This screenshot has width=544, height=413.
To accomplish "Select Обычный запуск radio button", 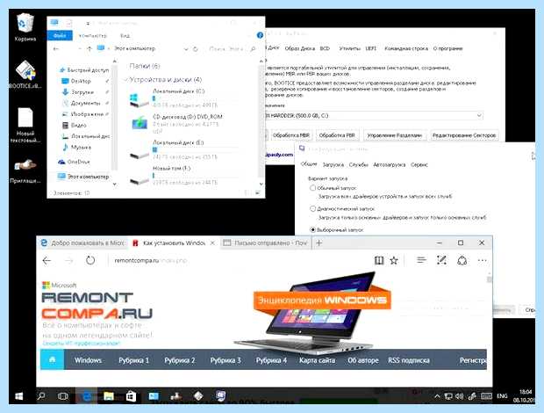I will click(312, 188).
